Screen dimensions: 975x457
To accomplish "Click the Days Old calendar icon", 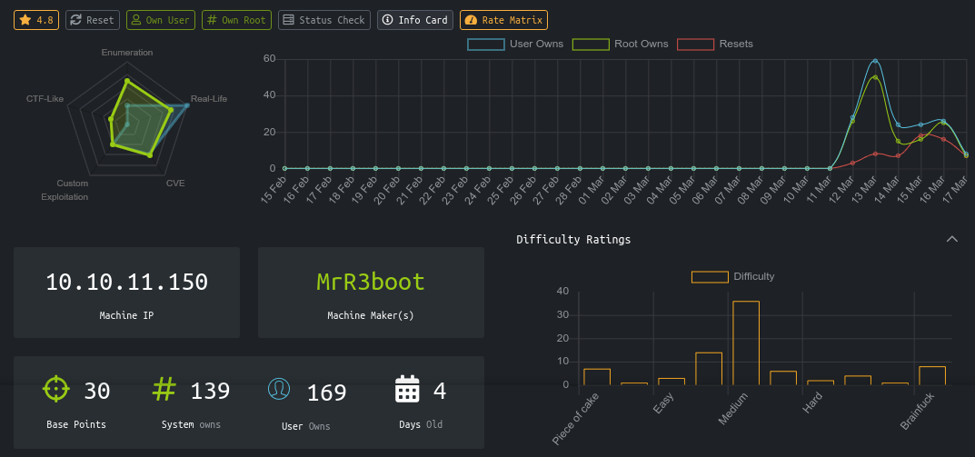I will 407,389.
